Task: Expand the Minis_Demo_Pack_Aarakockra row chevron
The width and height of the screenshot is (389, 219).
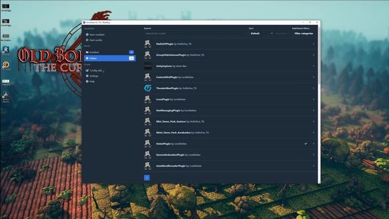Action: [x=314, y=133]
